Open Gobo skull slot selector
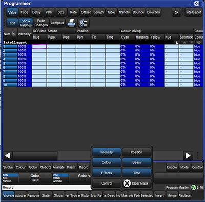 (x=35, y=178)
